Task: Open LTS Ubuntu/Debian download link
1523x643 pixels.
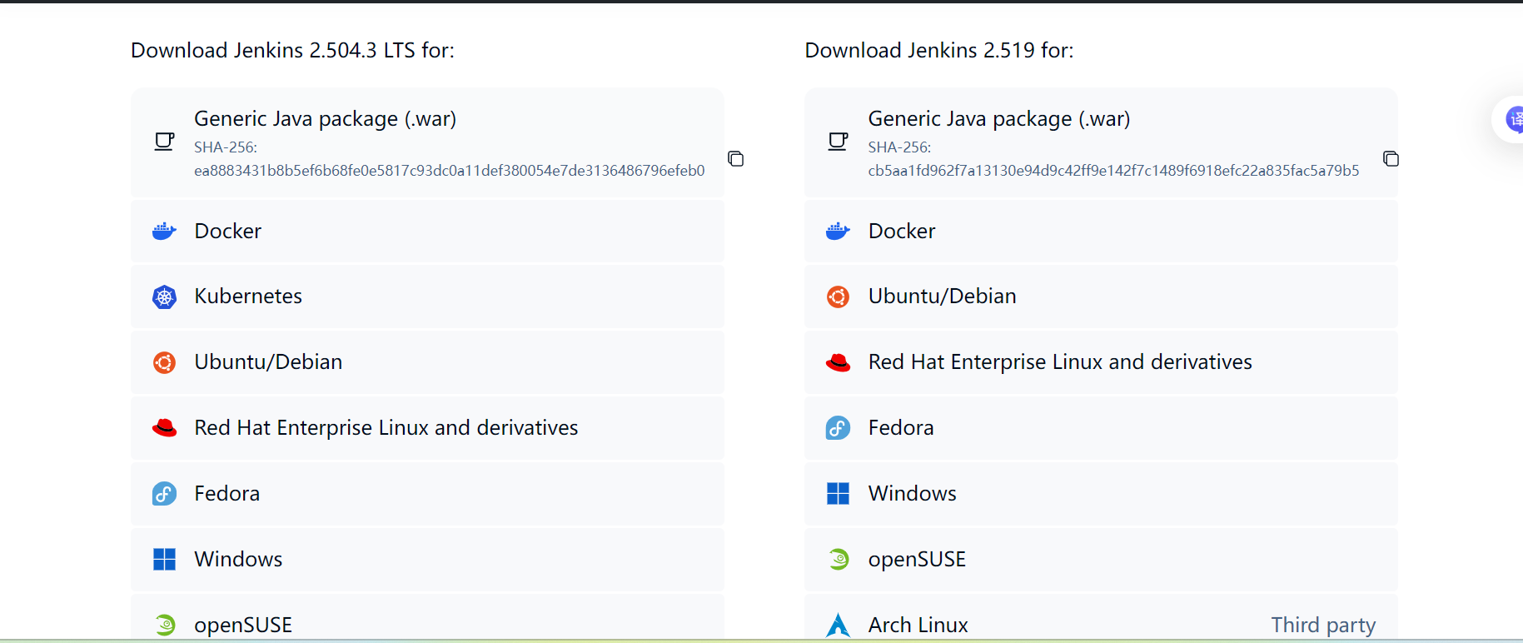Action: pos(427,362)
